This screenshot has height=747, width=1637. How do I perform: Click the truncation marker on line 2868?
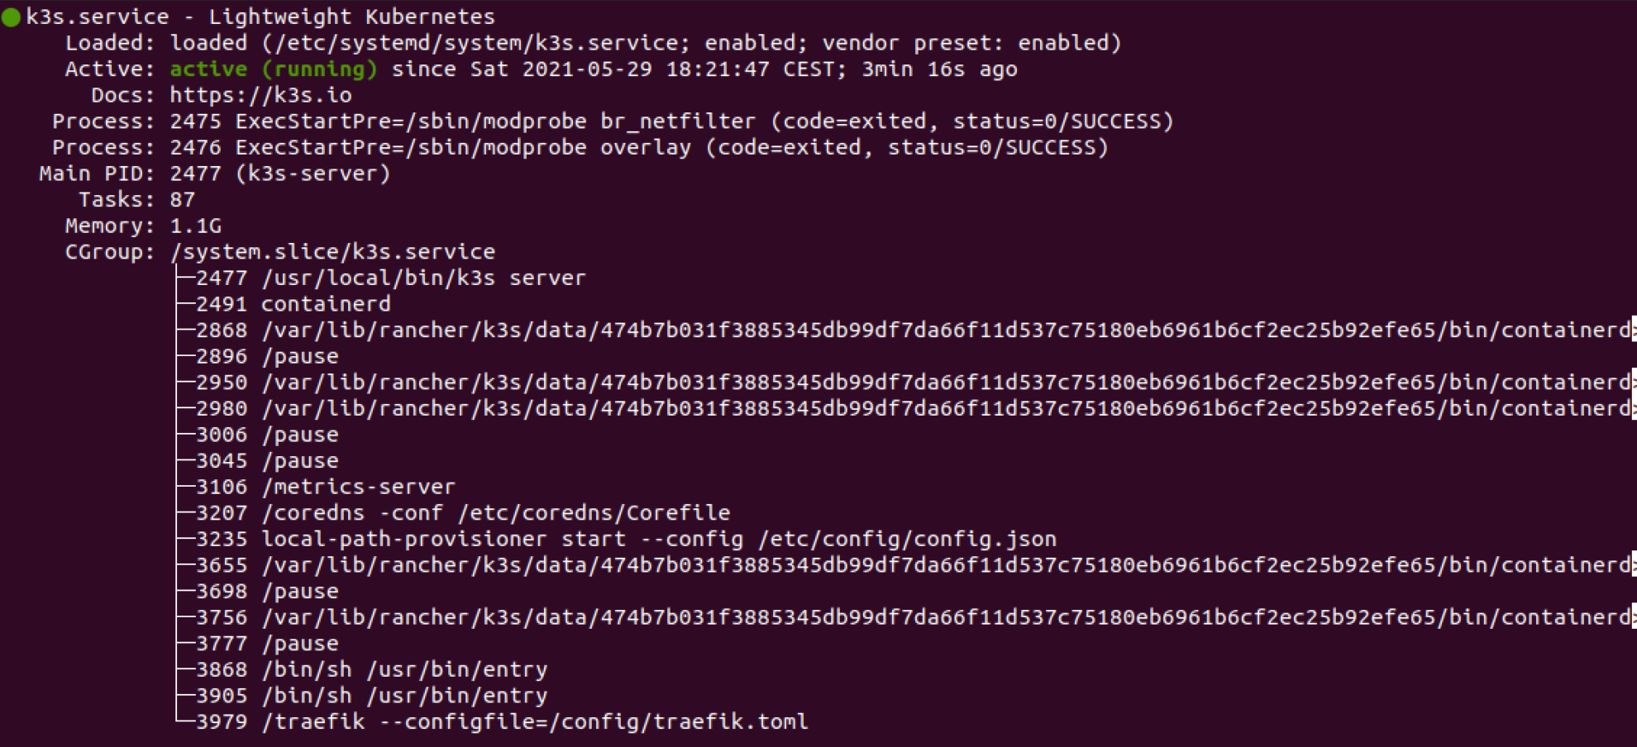pyautogui.click(x=1634, y=330)
